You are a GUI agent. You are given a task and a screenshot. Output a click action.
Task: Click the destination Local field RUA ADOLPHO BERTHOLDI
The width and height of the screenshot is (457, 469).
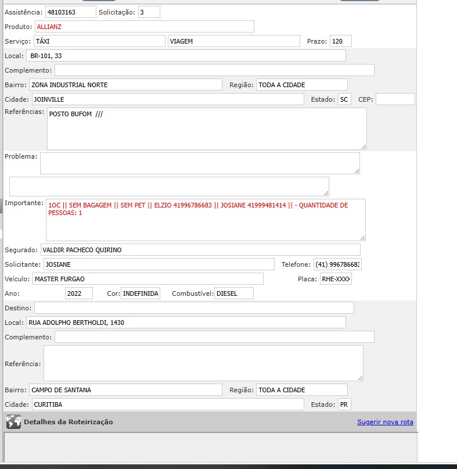pos(186,323)
